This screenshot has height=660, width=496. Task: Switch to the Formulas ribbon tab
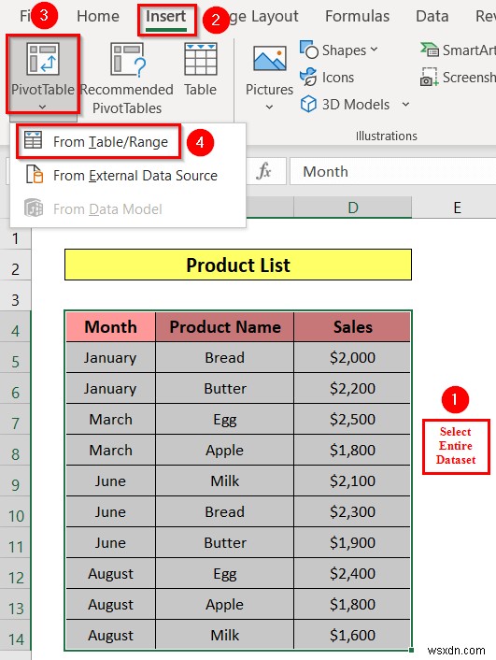point(357,16)
